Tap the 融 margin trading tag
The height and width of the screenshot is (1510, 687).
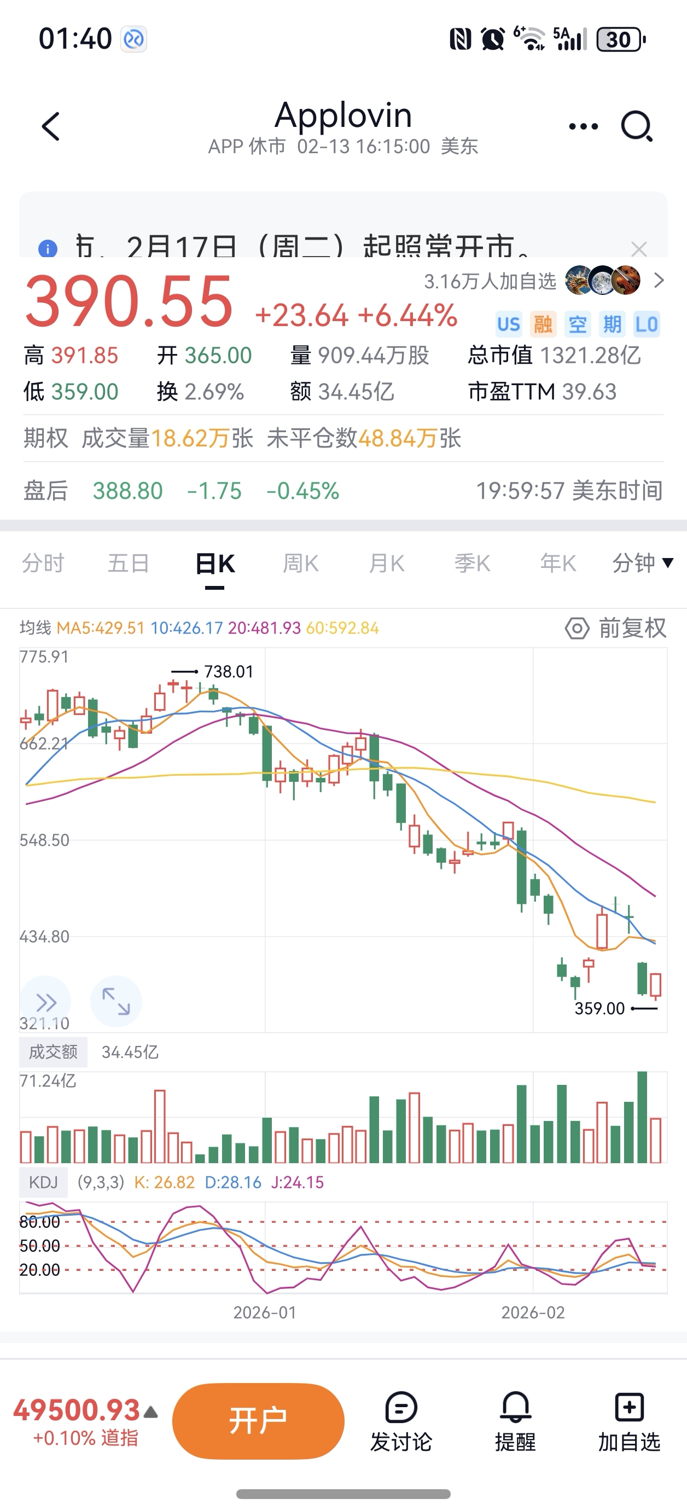(543, 324)
